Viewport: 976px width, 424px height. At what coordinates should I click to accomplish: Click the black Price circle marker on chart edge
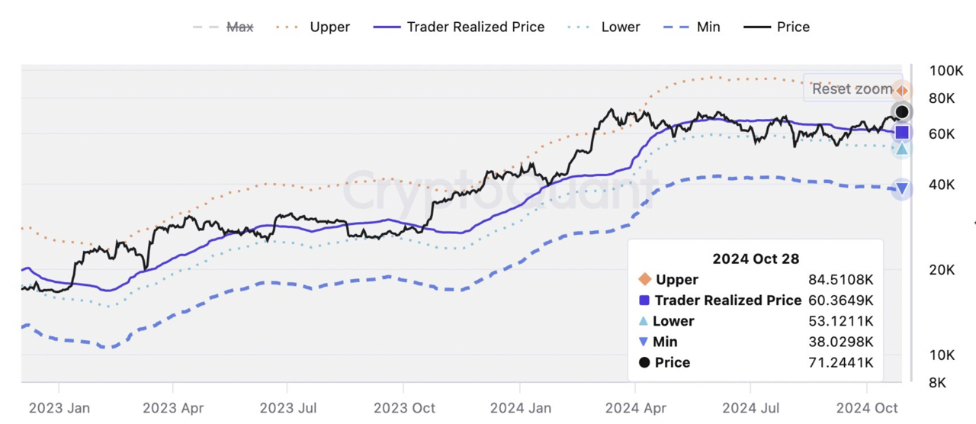pyautogui.click(x=901, y=112)
